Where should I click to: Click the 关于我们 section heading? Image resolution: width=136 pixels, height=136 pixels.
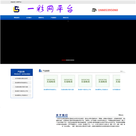(x=62, y=115)
